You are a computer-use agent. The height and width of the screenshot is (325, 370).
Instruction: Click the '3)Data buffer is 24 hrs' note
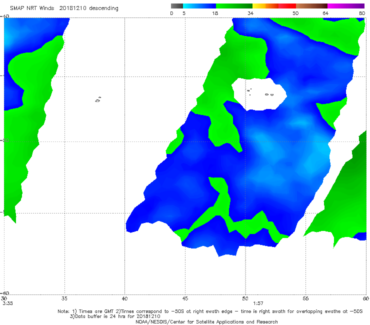[x=115, y=316]
